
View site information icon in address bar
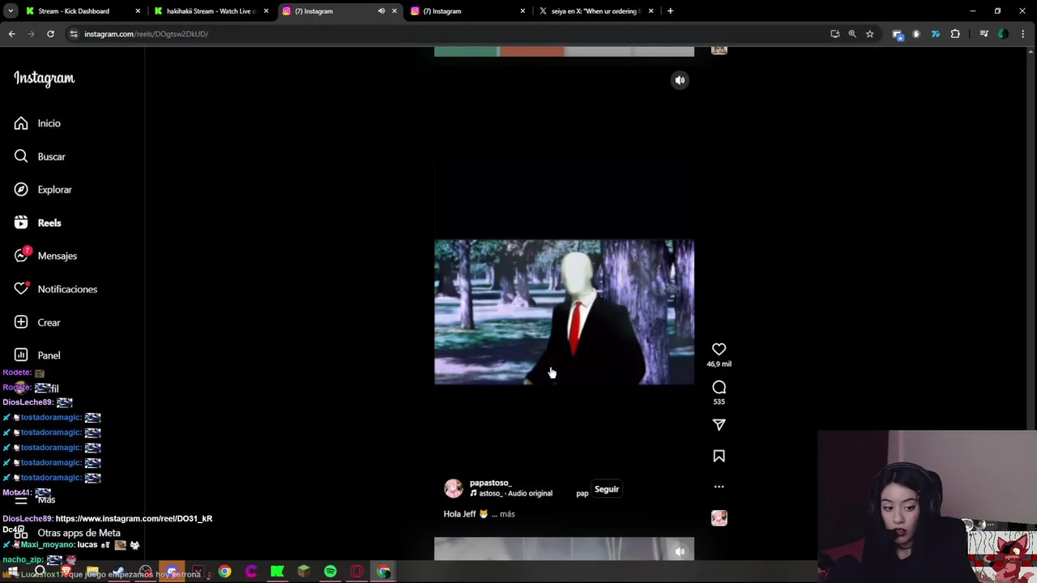click(74, 34)
